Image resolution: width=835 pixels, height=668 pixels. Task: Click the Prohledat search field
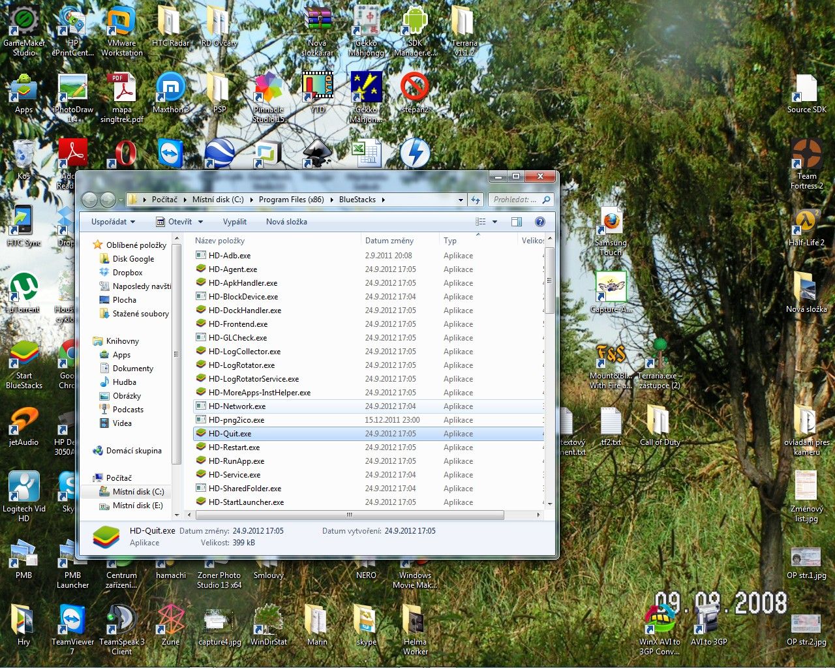point(515,200)
